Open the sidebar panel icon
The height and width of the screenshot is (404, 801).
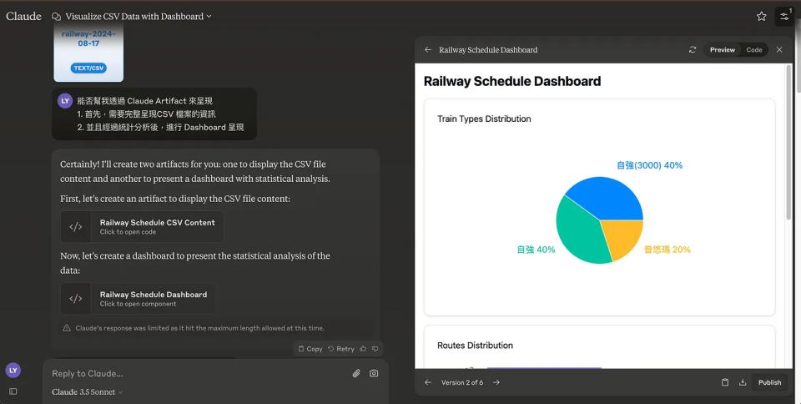[x=13, y=391]
